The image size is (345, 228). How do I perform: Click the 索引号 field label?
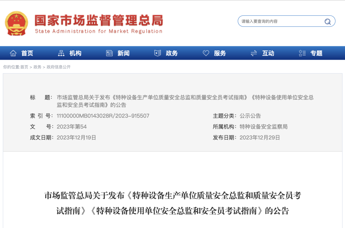click(41, 116)
